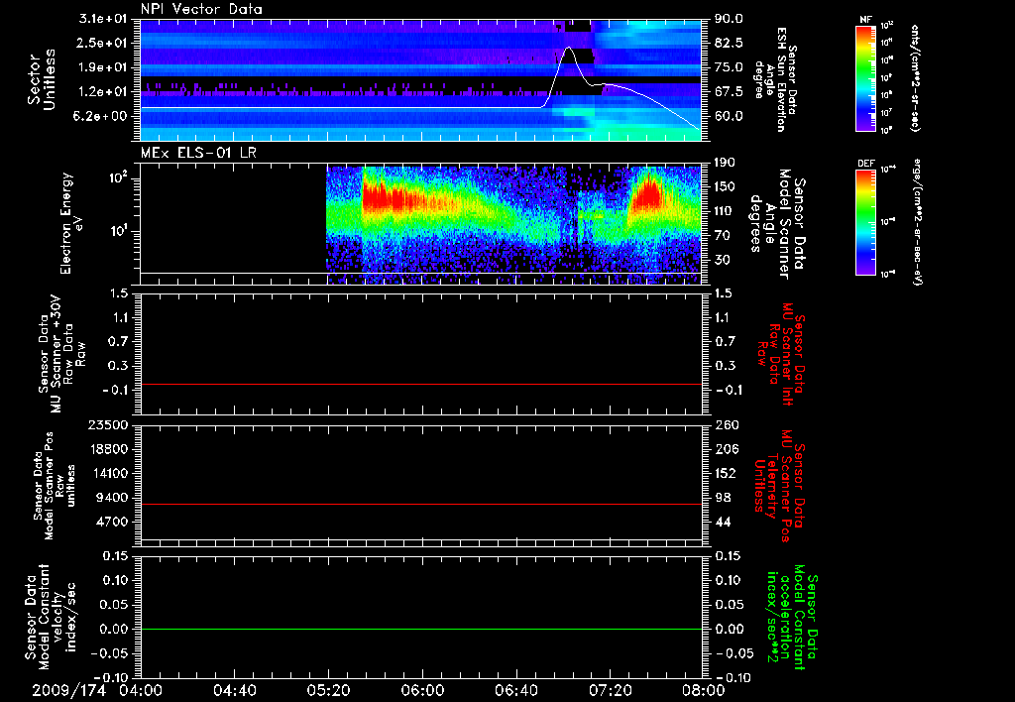Click the 'cnts/(cm**2-sr-sec)' units label
Screen dimensions: 1015x702
click(915, 77)
